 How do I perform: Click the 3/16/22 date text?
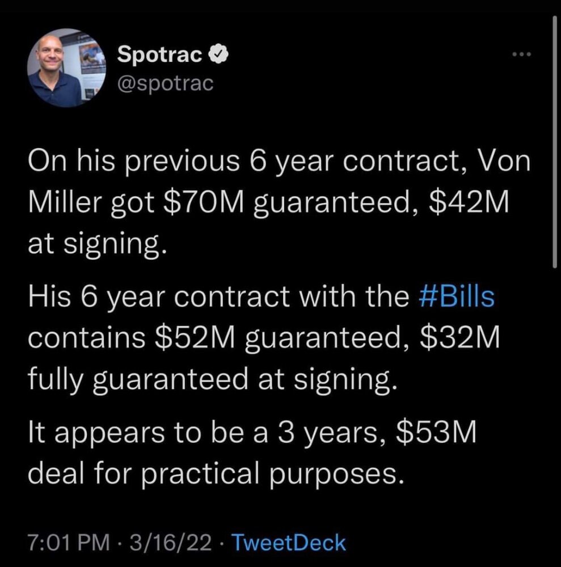170,542
